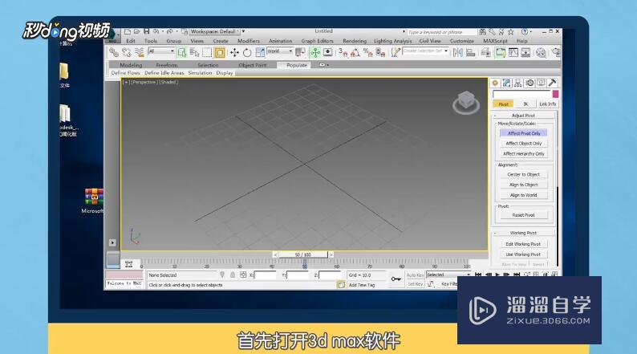Screen dimensions: 637x354
Task: Select the Link tool in main toolbar
Action: pos(114,52)
